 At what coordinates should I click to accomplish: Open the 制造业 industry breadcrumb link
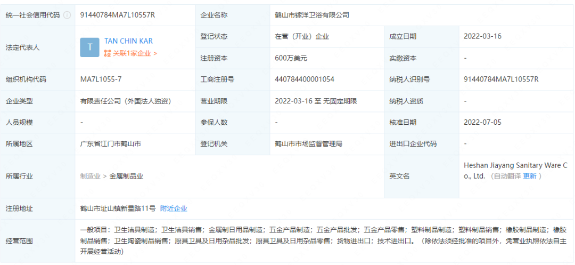tap(90, 176)
